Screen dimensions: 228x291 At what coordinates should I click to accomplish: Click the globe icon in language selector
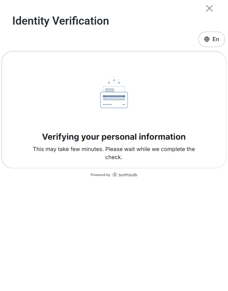(207, 39)
